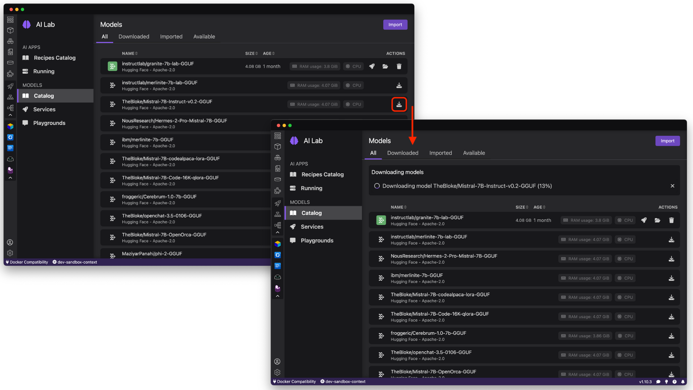
Task: Switch to Available tab in back window
Action: click(204, 37)
